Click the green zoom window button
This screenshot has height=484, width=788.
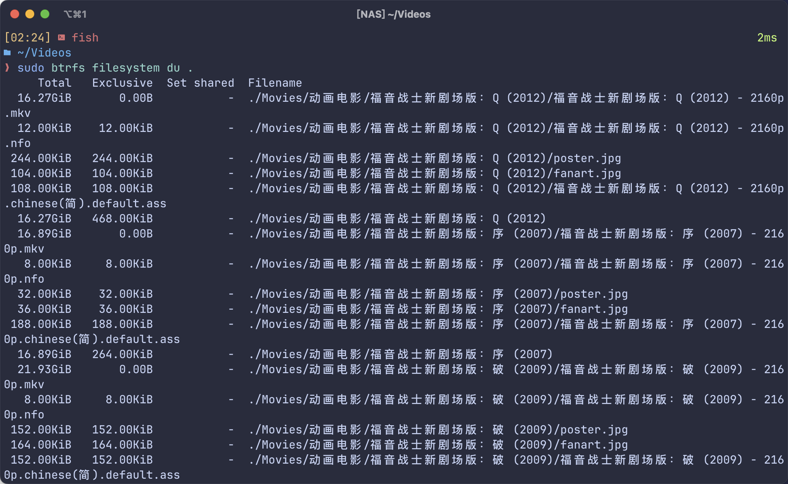pos(45,14)
